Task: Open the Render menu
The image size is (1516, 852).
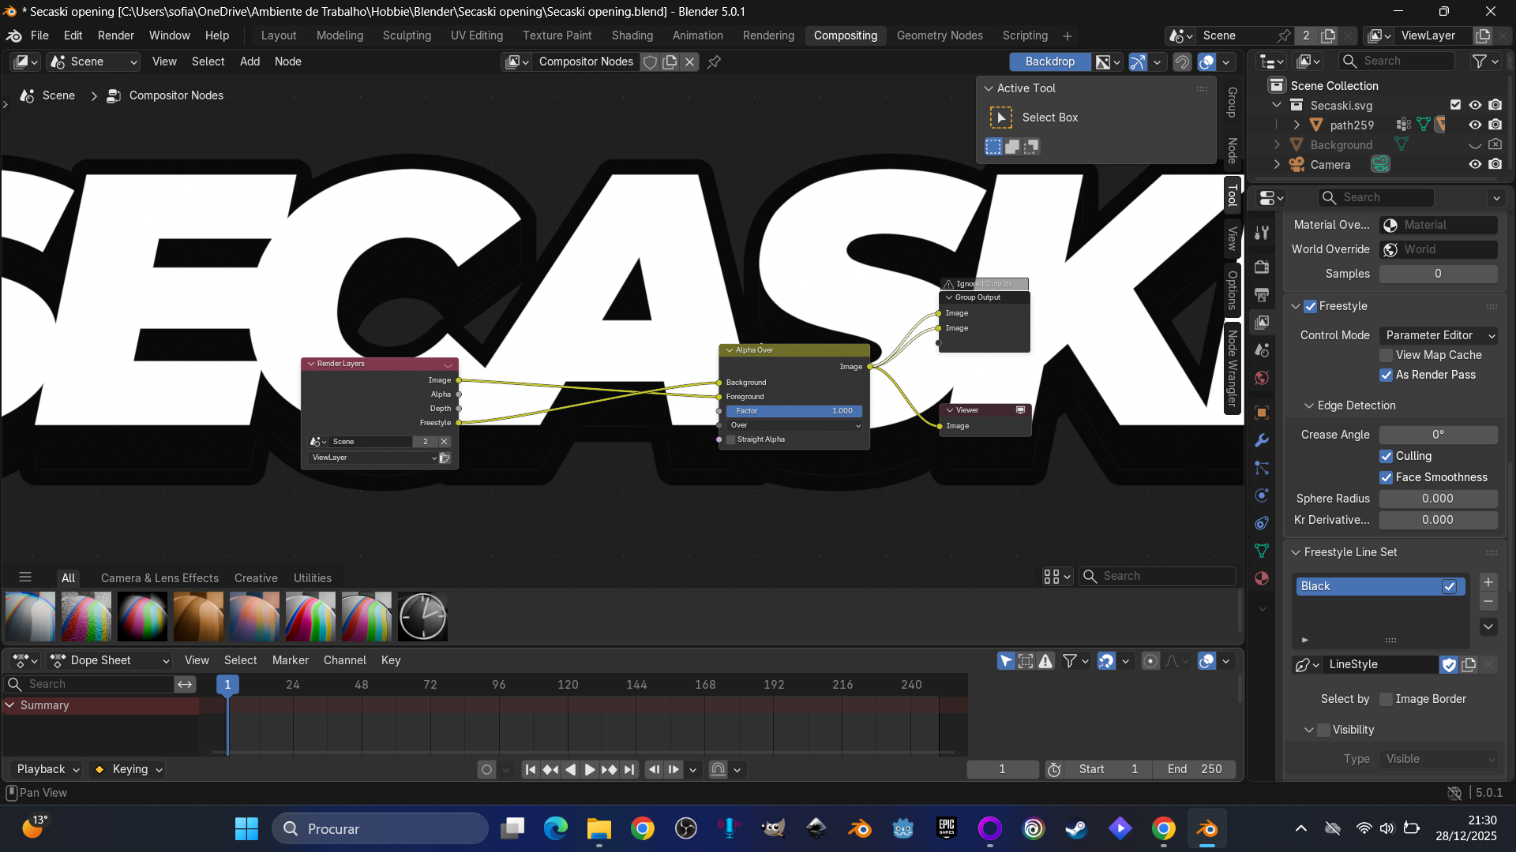Action: tap(115, 35)
